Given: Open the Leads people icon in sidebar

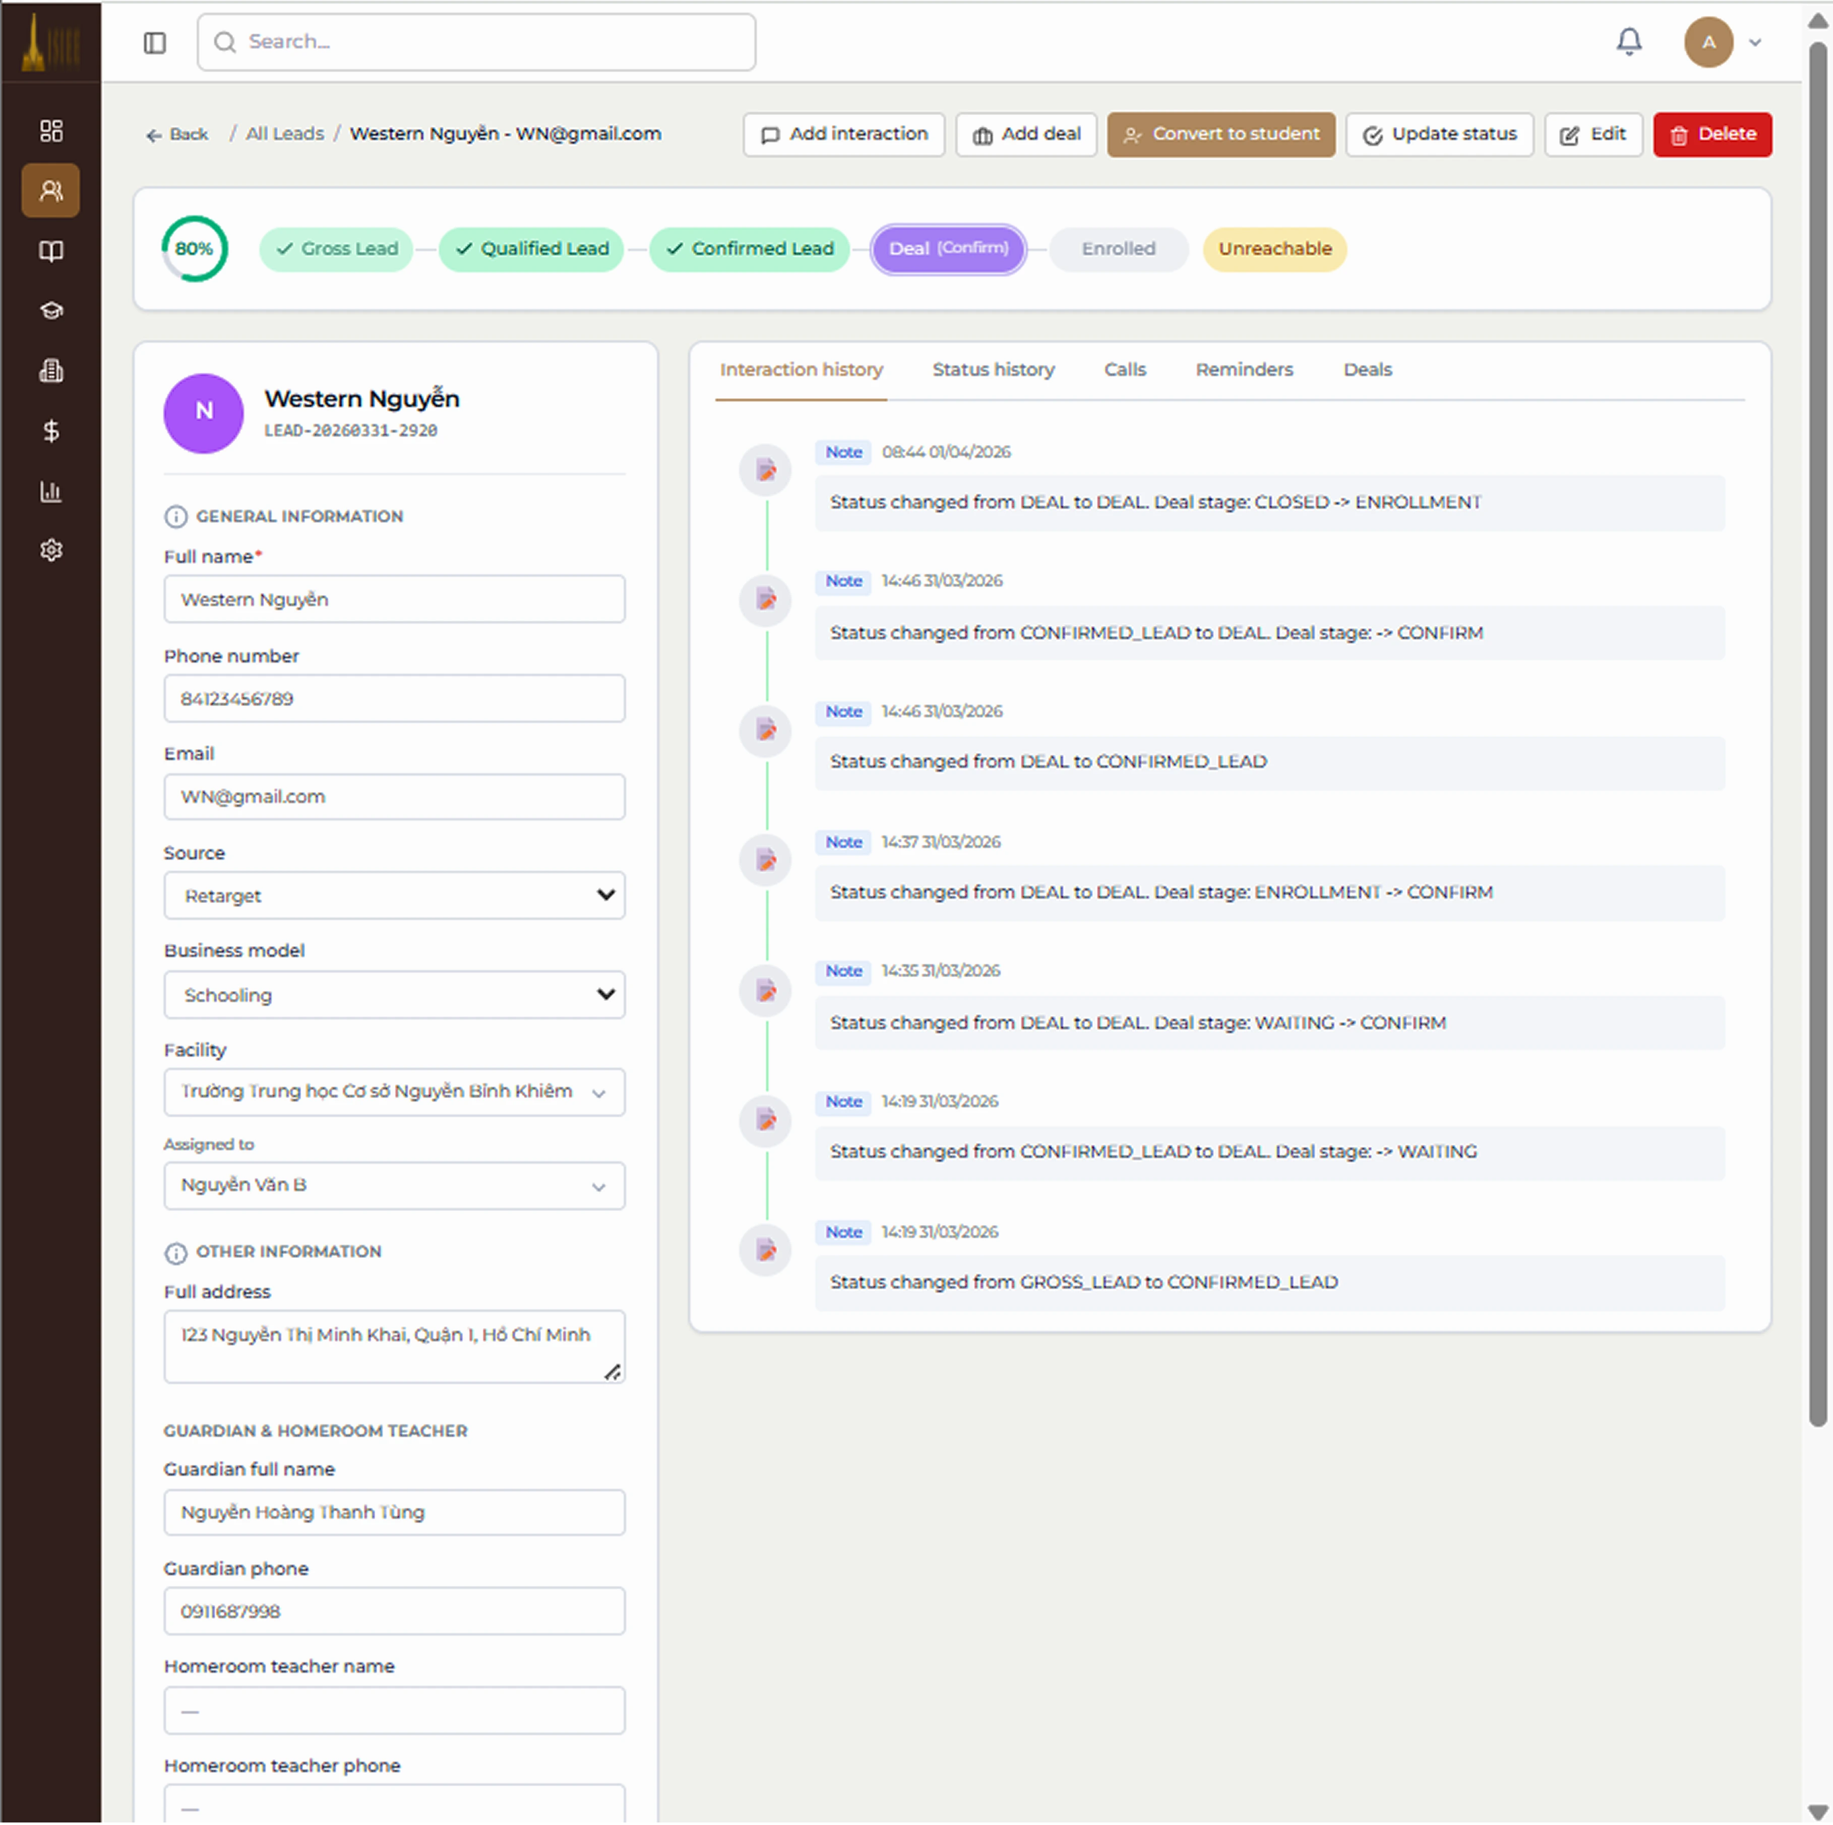Looking at the screenshot, I should pos(51,191).
